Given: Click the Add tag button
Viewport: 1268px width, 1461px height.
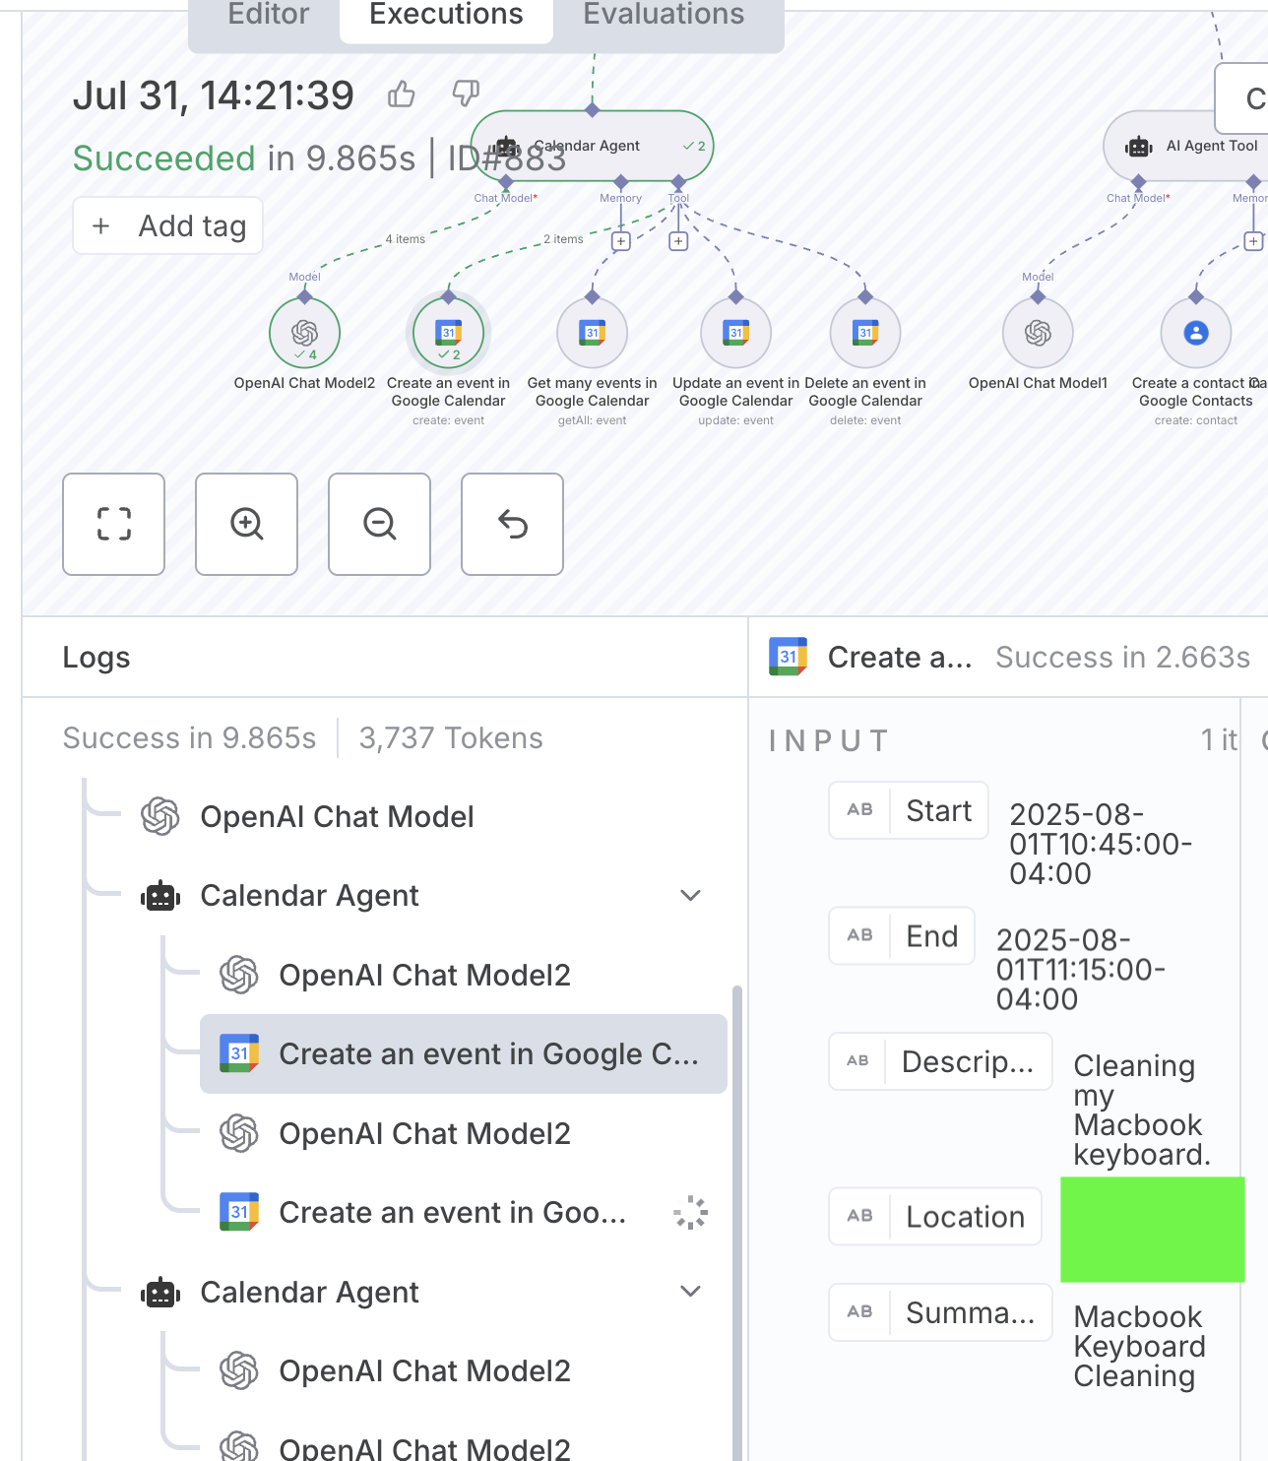Looking at the screenshot, I should pyautogui.click(x=167, y=225).
